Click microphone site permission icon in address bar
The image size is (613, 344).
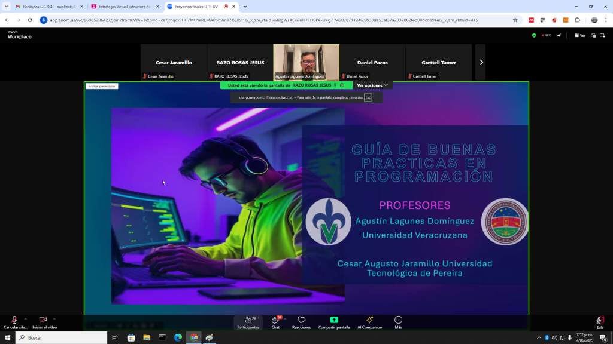click(x=44, y=20)
